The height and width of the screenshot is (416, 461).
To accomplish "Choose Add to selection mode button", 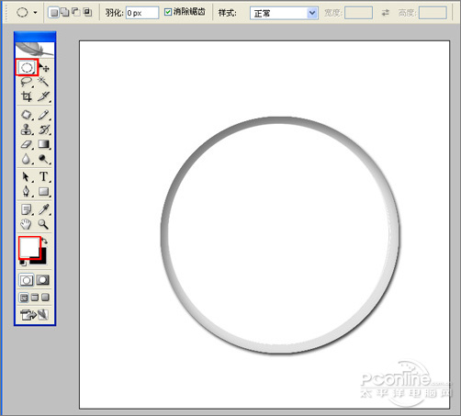I will [64, 13].
